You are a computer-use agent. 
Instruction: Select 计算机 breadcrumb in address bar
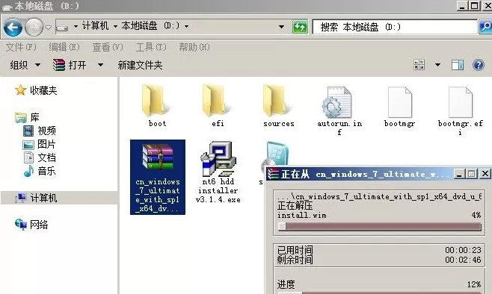point(95,26)
